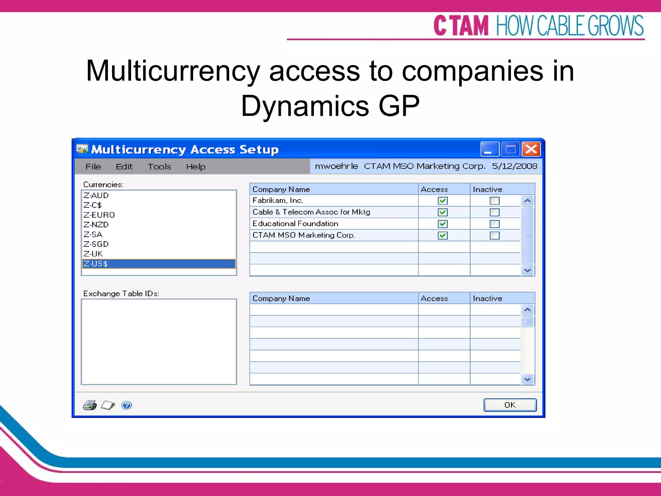Click Inactive header in top grid
The height and width of the screenshot is (496, 661).
(503, 189)
